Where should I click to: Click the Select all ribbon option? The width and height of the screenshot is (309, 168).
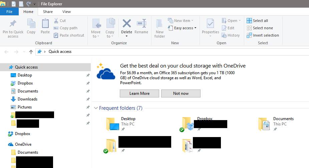[257, 21]
